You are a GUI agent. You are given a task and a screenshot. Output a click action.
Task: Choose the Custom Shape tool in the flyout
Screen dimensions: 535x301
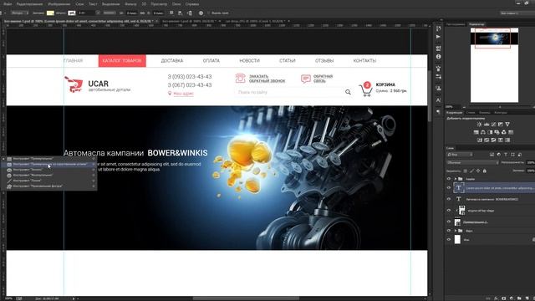pyautogui.click(x=50, y=186)
